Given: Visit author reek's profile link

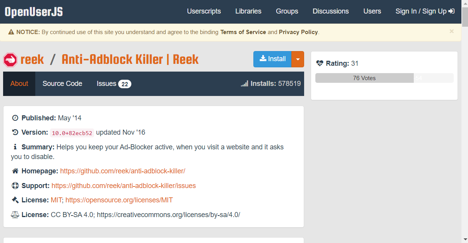Looking at the screenshot, I should pyautogui.click(x=32, y=60).
